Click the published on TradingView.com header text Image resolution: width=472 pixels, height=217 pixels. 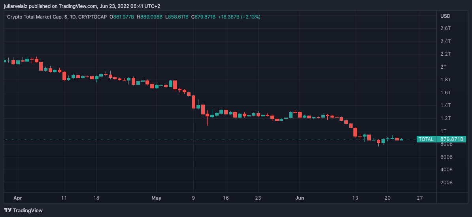coord(82,6)
